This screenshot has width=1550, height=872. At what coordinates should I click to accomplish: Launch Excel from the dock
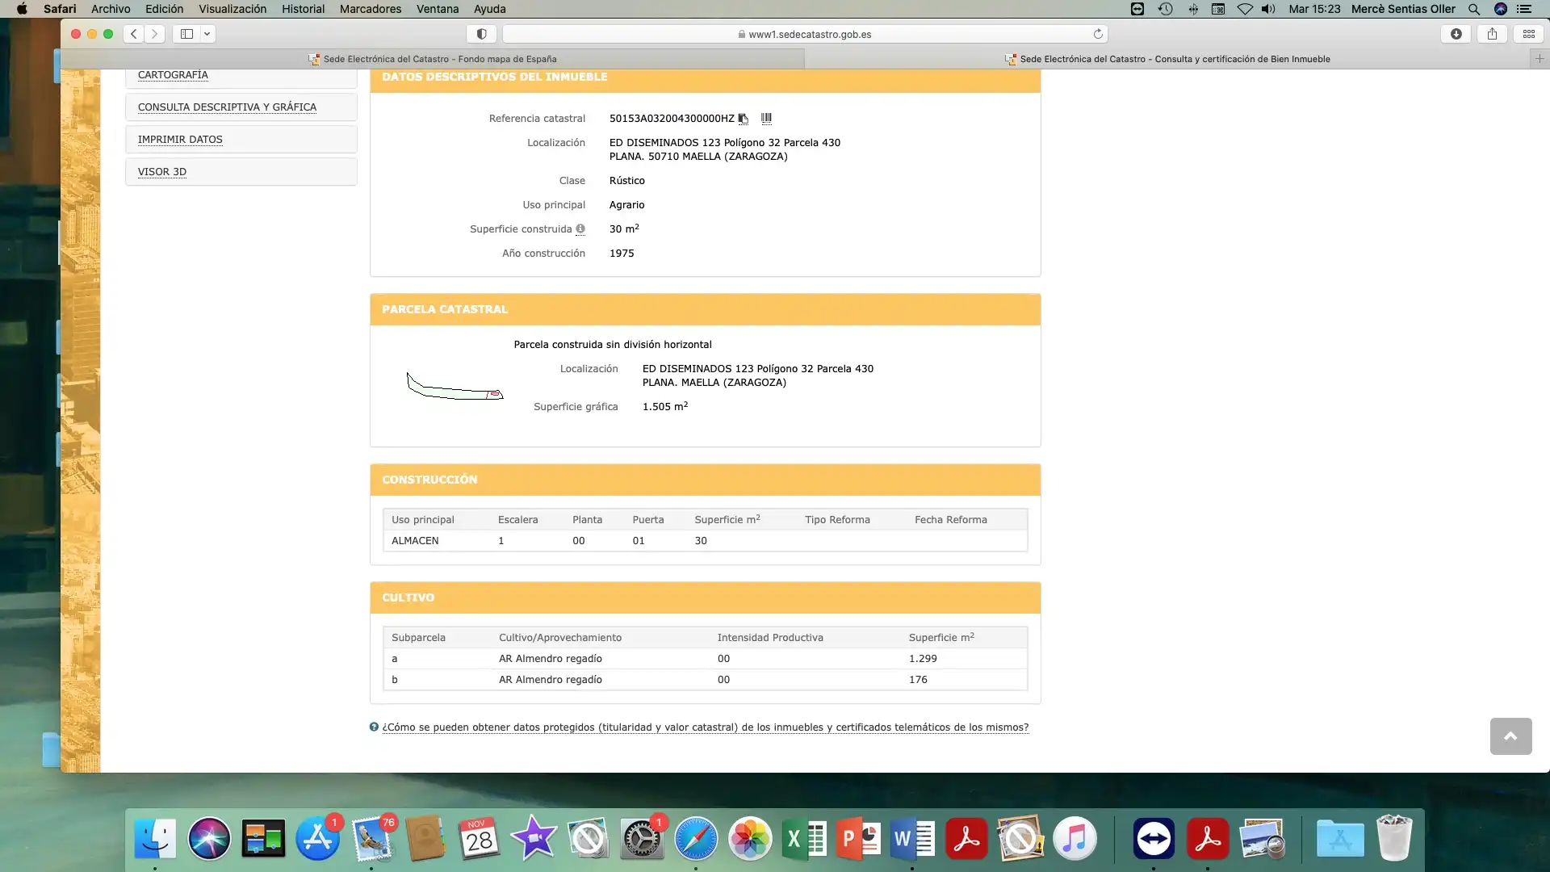tap(804, 839)
